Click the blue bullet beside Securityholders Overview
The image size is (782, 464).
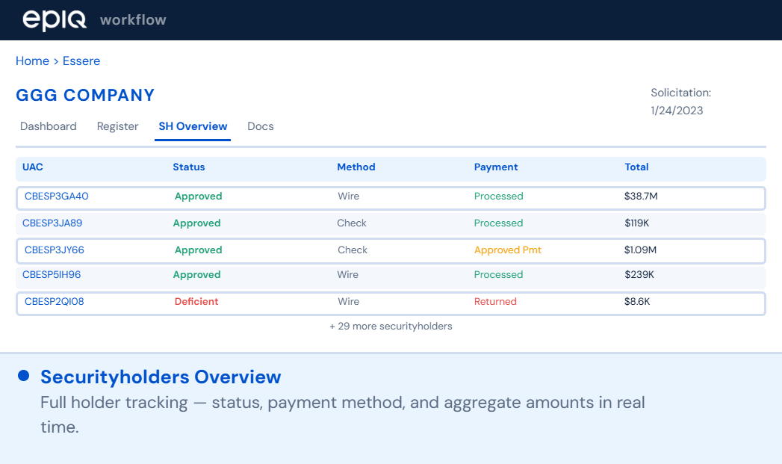coord(23,376)
